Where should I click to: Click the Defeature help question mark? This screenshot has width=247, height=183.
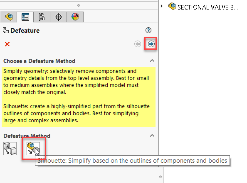coord(148,30)
